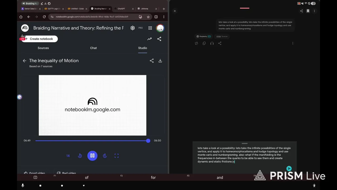Submit the Perplexity query with send arrow

(289, 169)
